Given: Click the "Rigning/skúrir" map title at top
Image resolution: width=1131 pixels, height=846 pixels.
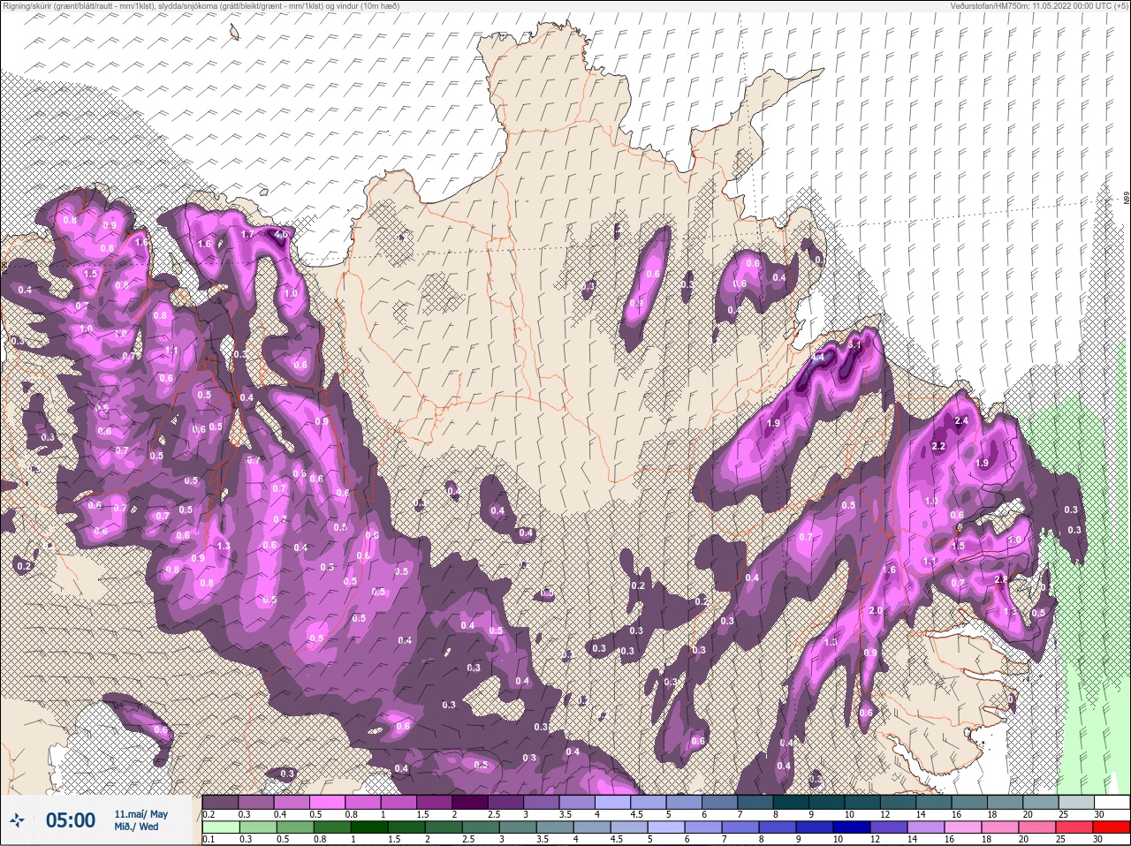Looking at the screenshot, I should click(203, 6).
